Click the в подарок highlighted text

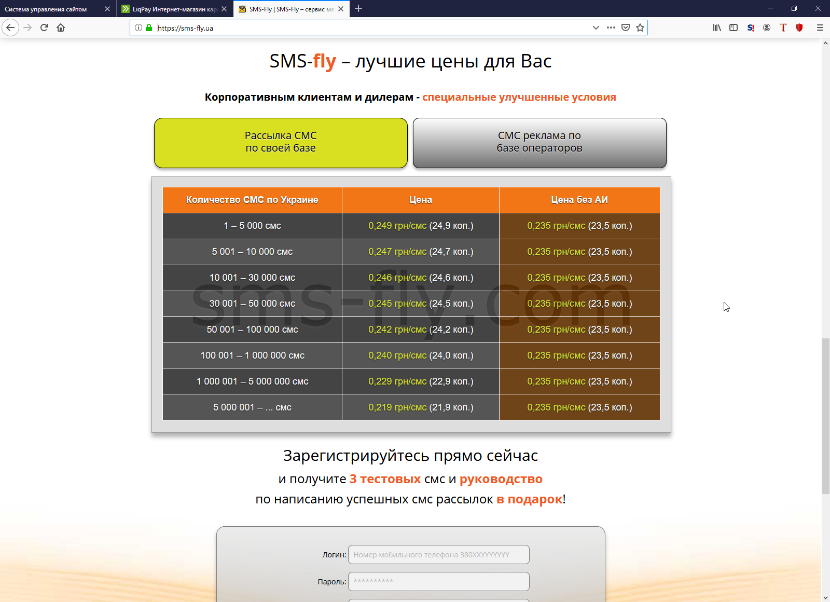530,499
